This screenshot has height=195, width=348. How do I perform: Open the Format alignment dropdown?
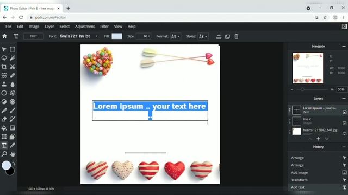[175, 36]
